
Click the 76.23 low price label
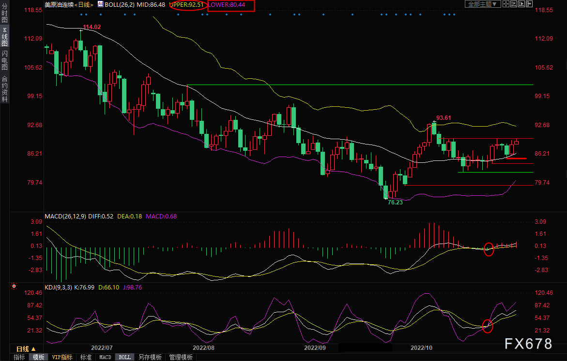point(395,202)
